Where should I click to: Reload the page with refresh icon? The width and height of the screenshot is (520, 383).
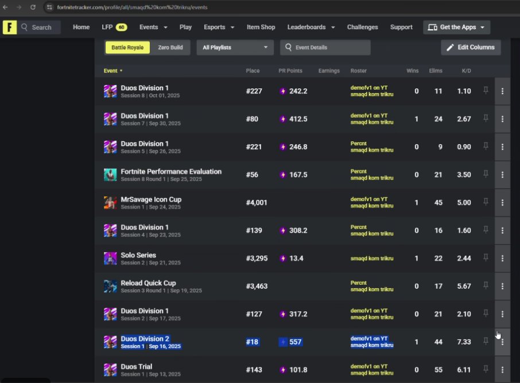click(33, 7)
